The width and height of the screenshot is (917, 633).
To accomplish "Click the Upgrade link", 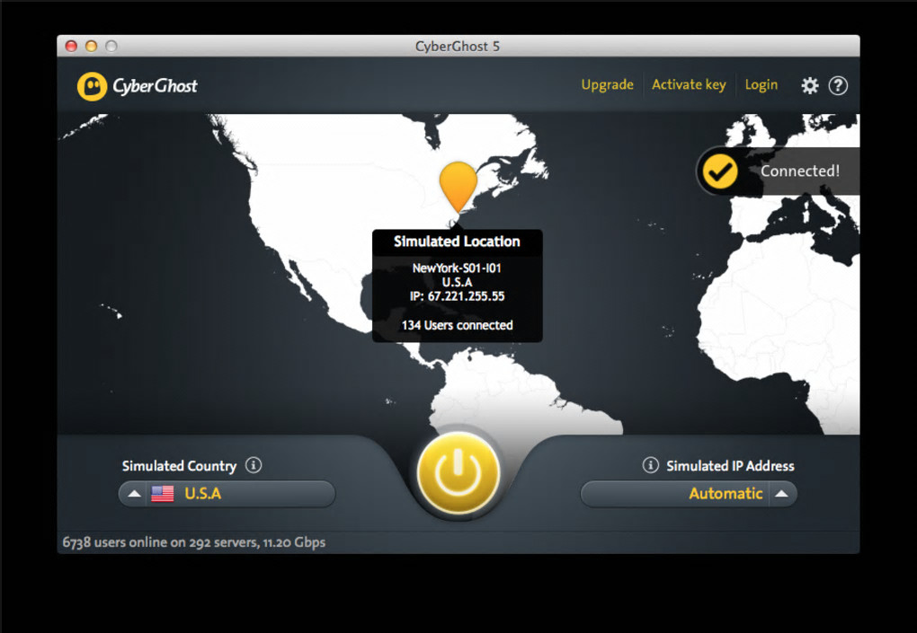I will coord(607,85).
